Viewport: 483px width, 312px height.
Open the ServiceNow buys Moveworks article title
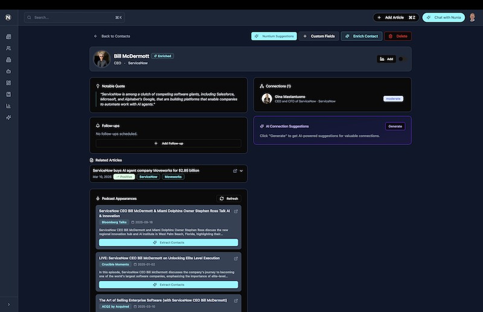146,170
